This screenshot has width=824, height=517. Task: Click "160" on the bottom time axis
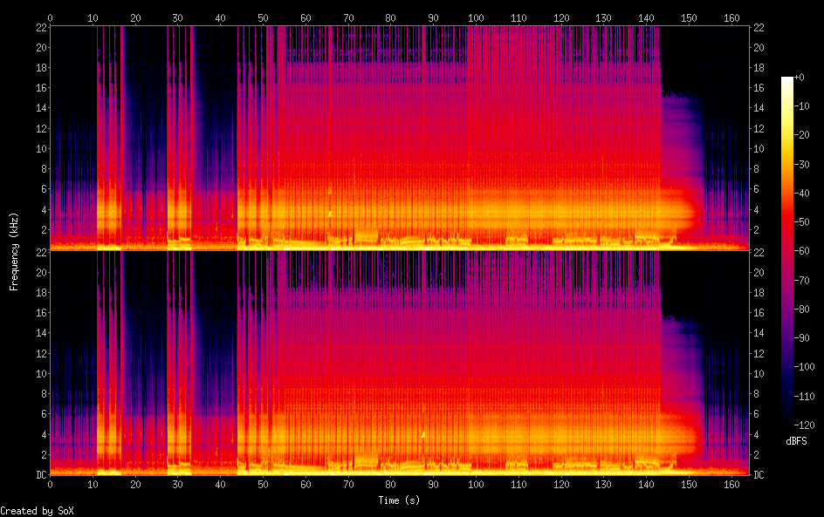pos(731,485)
